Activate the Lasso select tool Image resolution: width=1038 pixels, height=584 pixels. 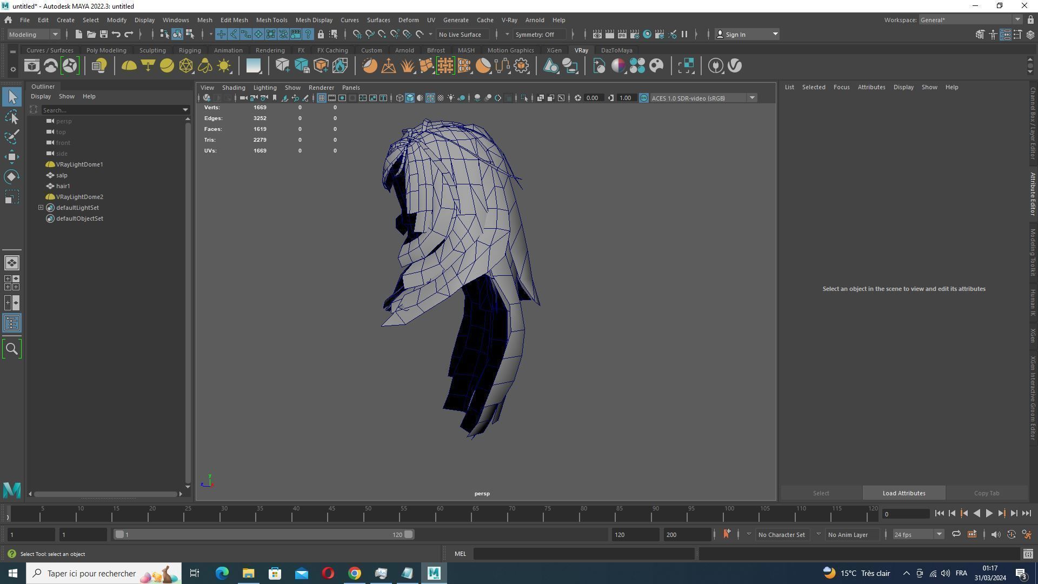(x=12, y=117)
